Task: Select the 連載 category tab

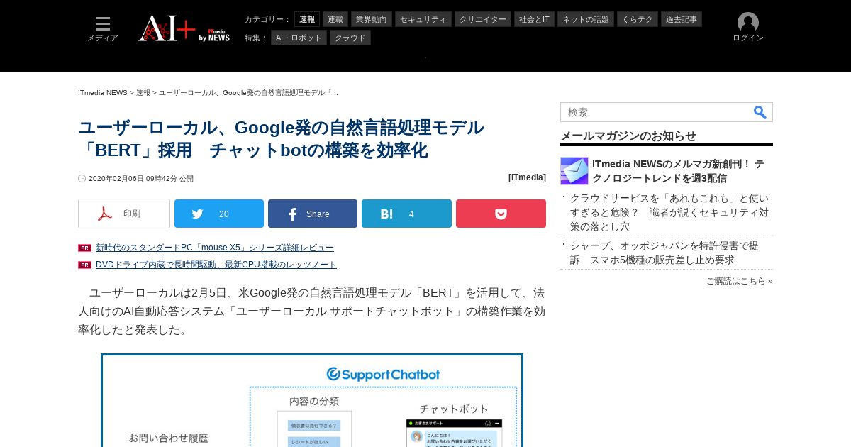Action: pos(335,19)
